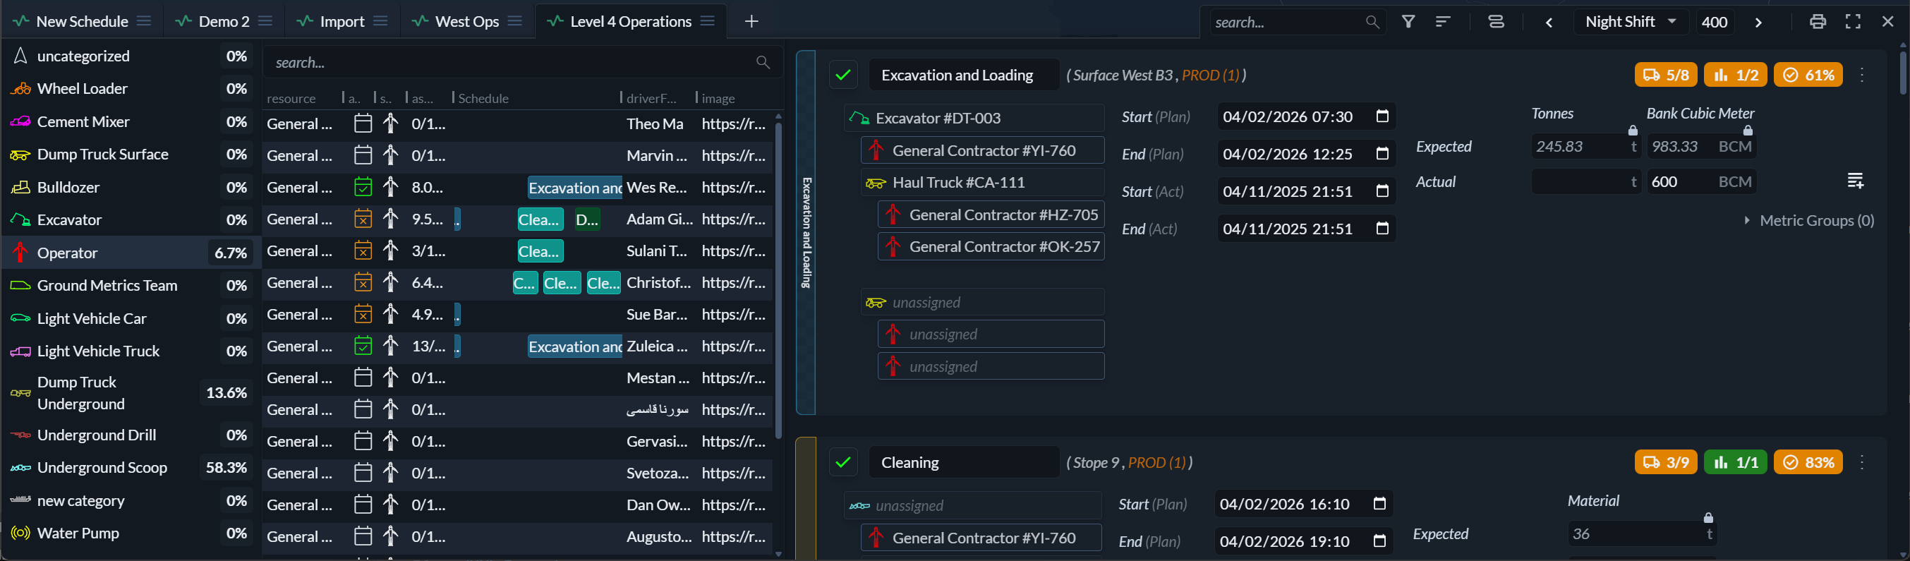Click the resource list search magnifier icon
The width and height of the screenshot is (1910, 561).
[763, 62]
